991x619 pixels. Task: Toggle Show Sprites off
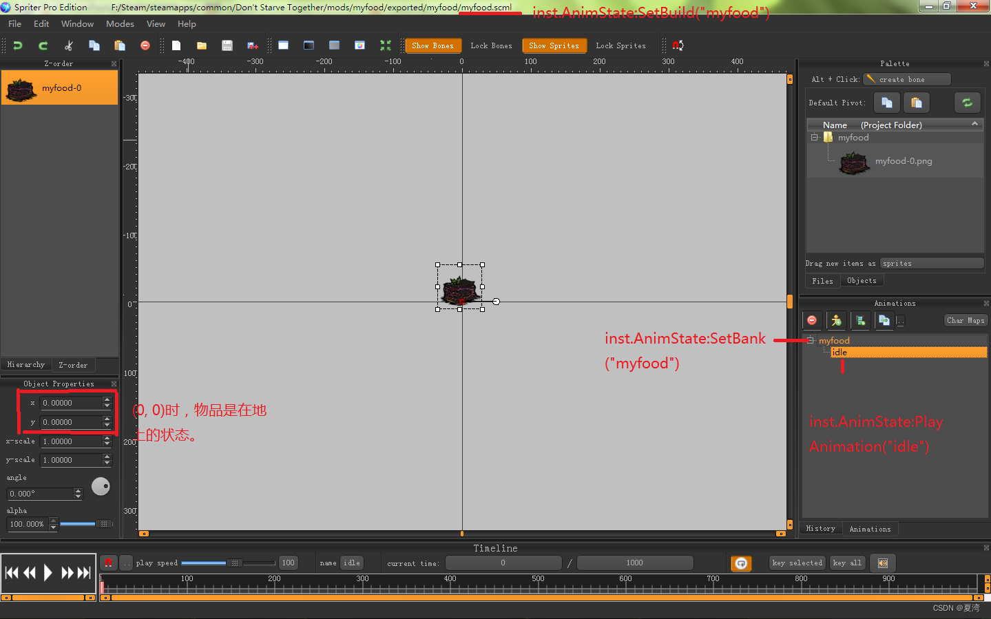pos(554,45)
